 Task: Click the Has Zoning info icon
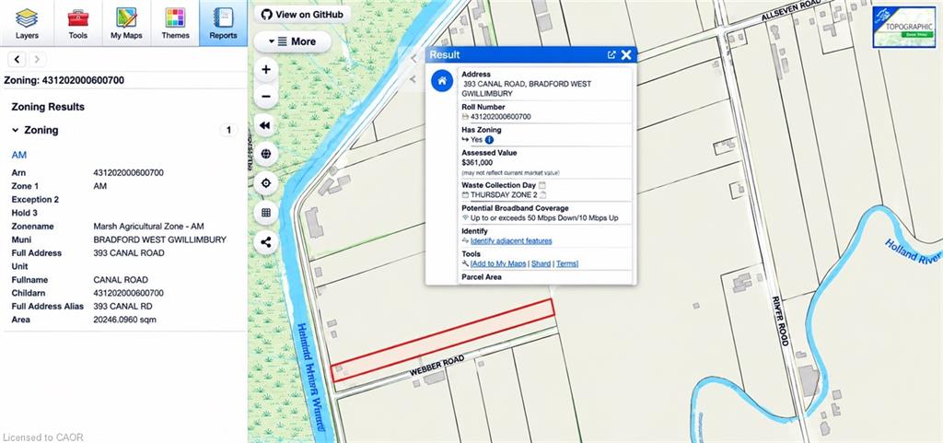(x=489, y=139)
